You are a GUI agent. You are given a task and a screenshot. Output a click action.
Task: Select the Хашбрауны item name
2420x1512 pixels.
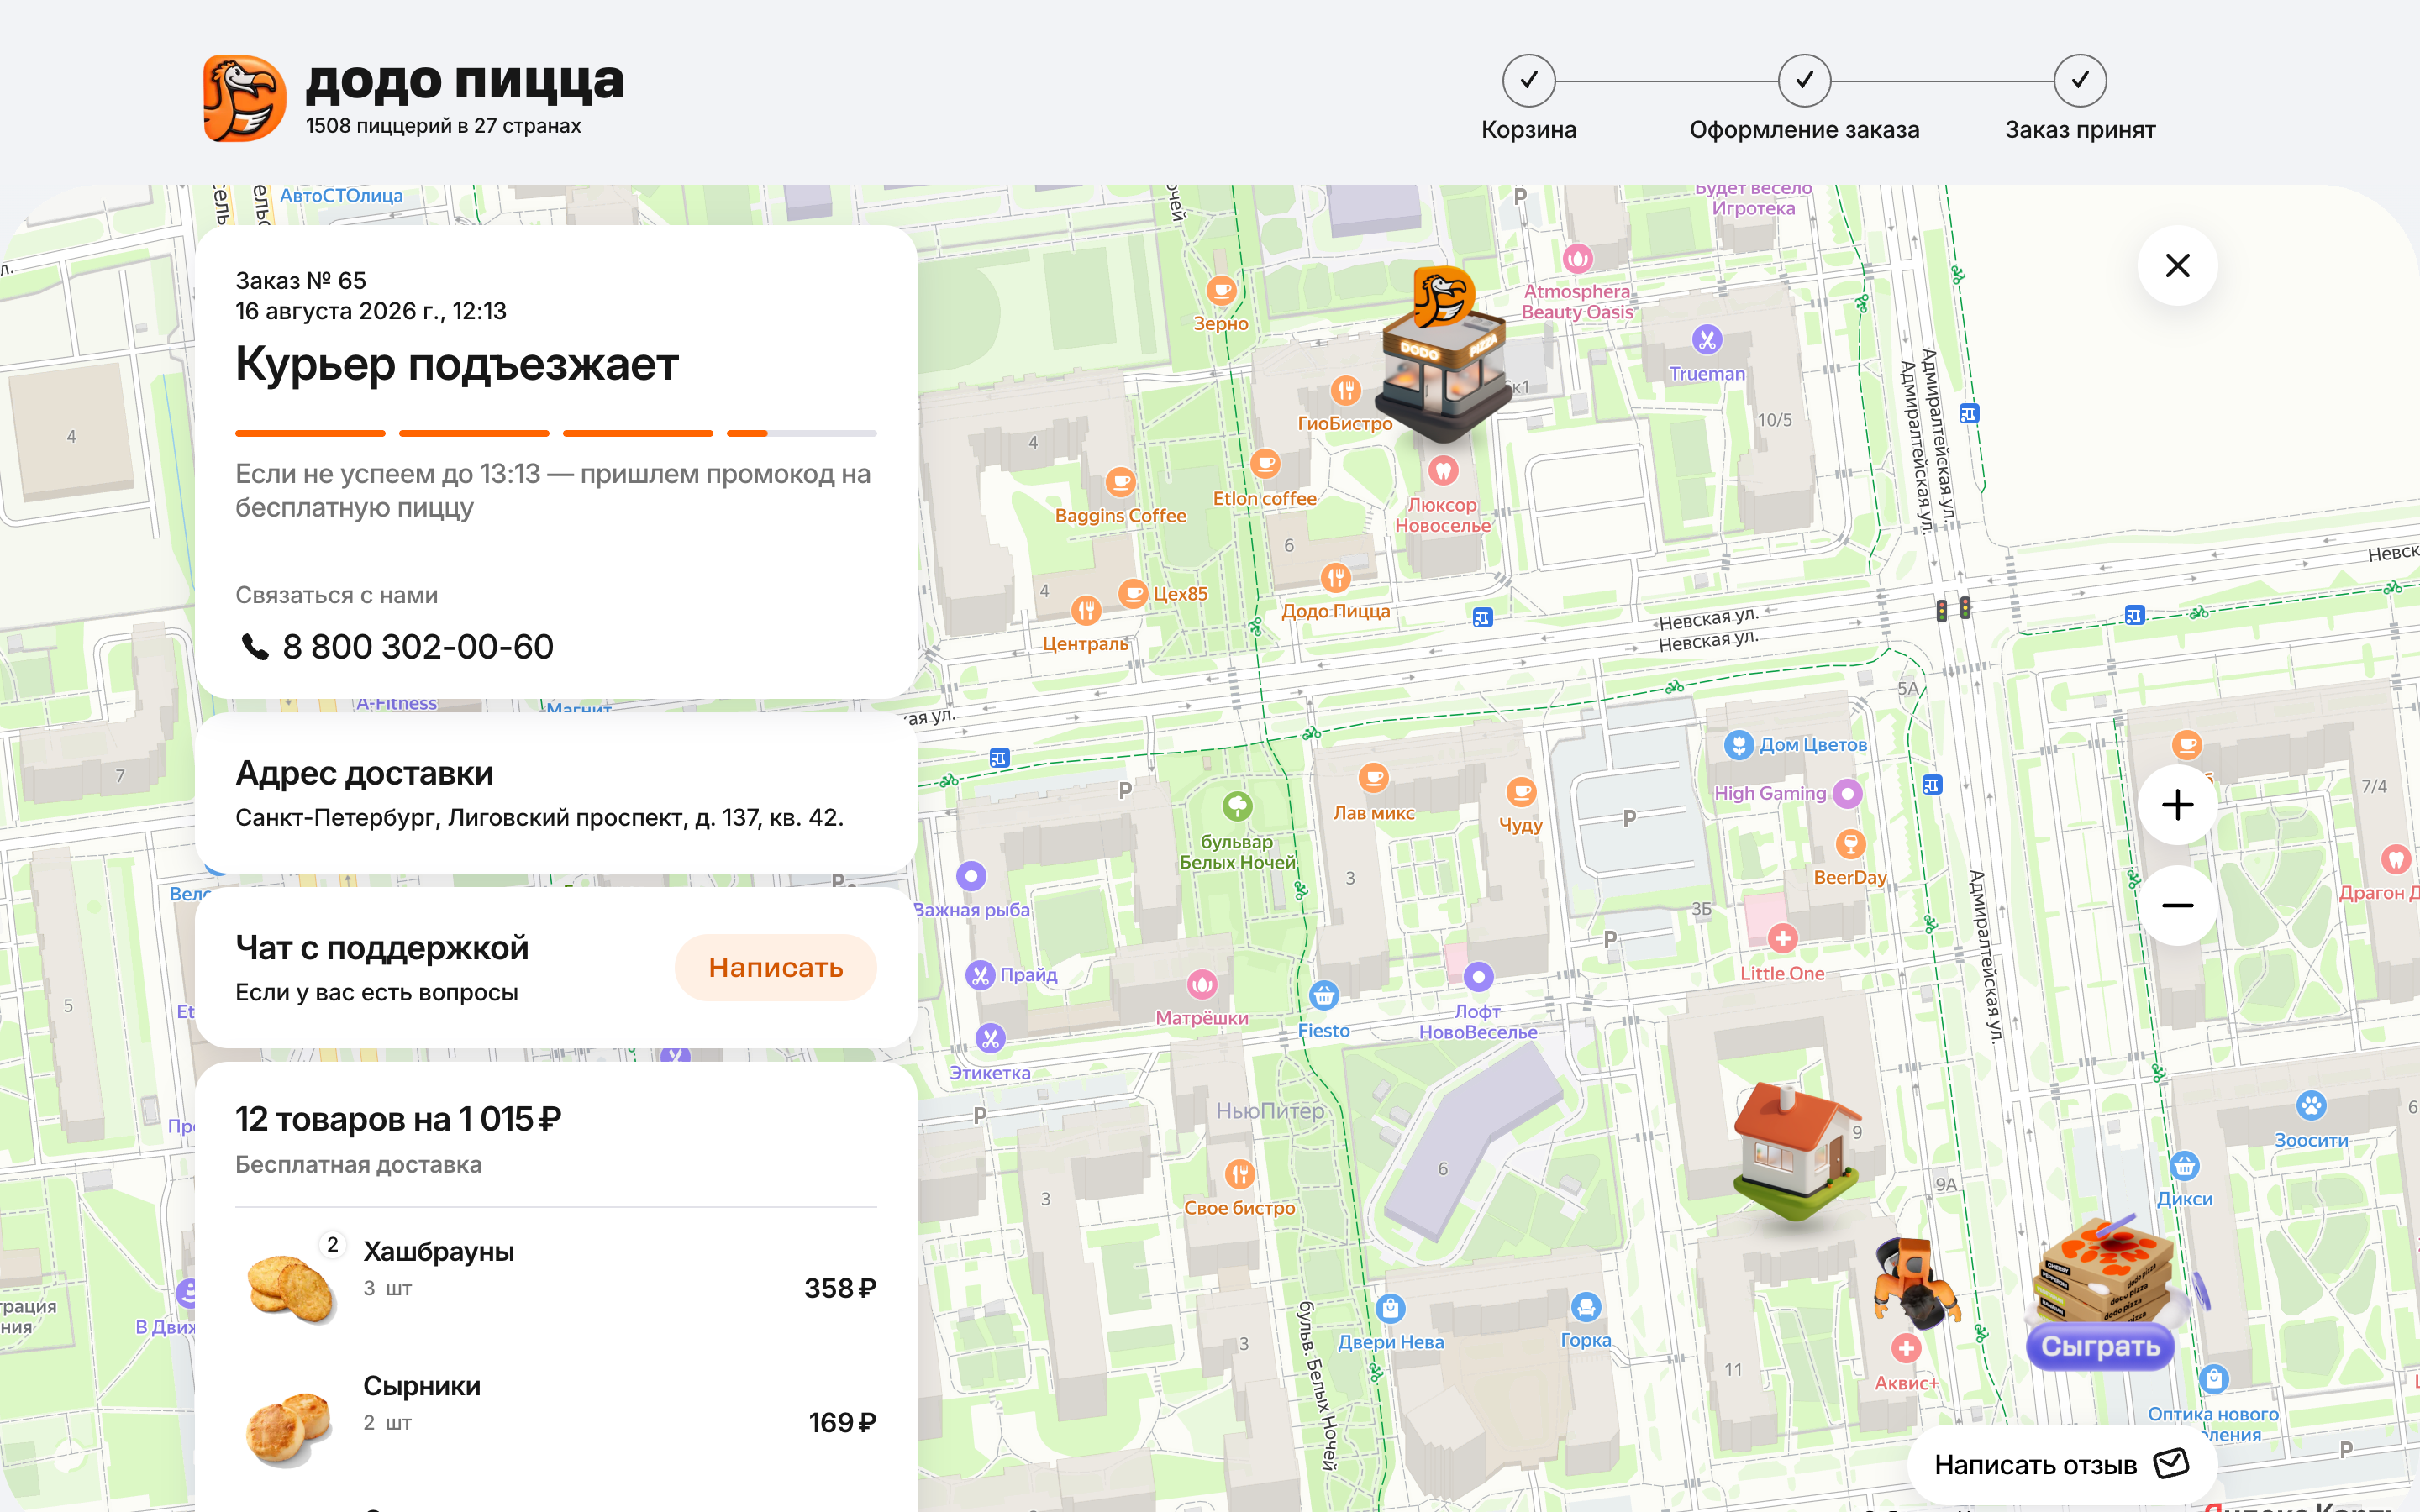point(438,1251)
